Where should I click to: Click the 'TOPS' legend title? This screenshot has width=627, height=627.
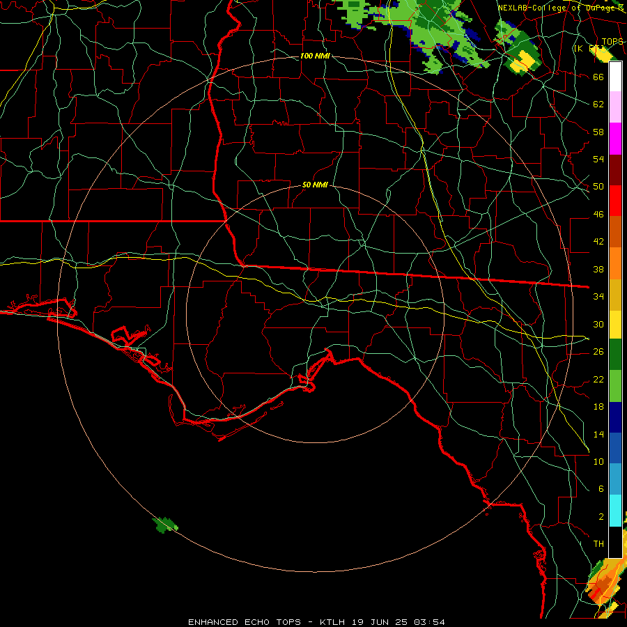612,42
